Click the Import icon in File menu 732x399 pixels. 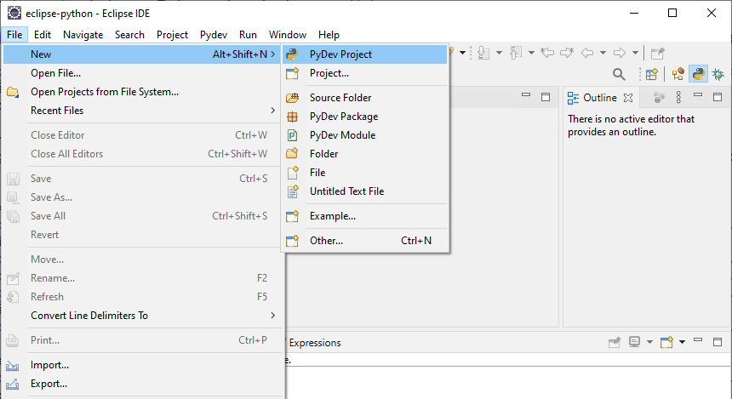pyautogui.click(x=13, y=366)
